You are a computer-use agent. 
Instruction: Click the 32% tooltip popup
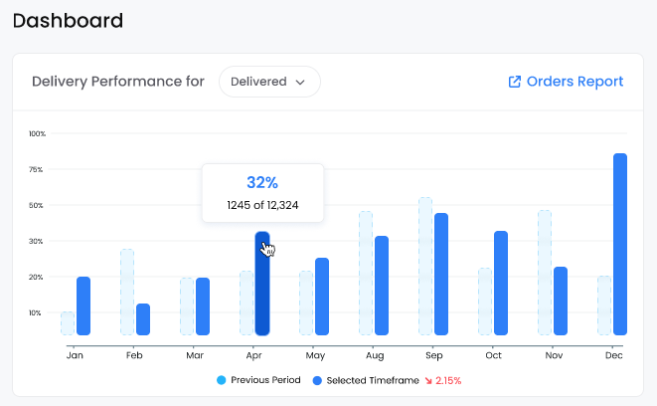pyautogui.click(x=262, y=193)
